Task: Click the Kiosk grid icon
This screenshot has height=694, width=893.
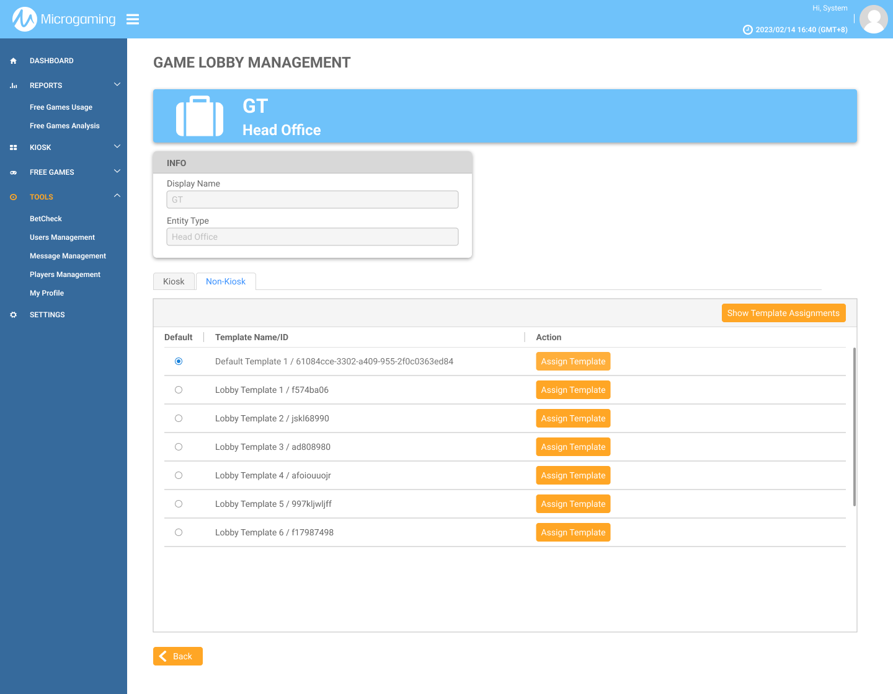Action: tap(14, 147)
